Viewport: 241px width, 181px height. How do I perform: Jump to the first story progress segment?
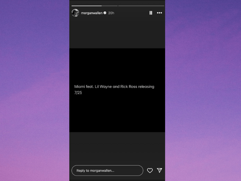pos(95,6)
